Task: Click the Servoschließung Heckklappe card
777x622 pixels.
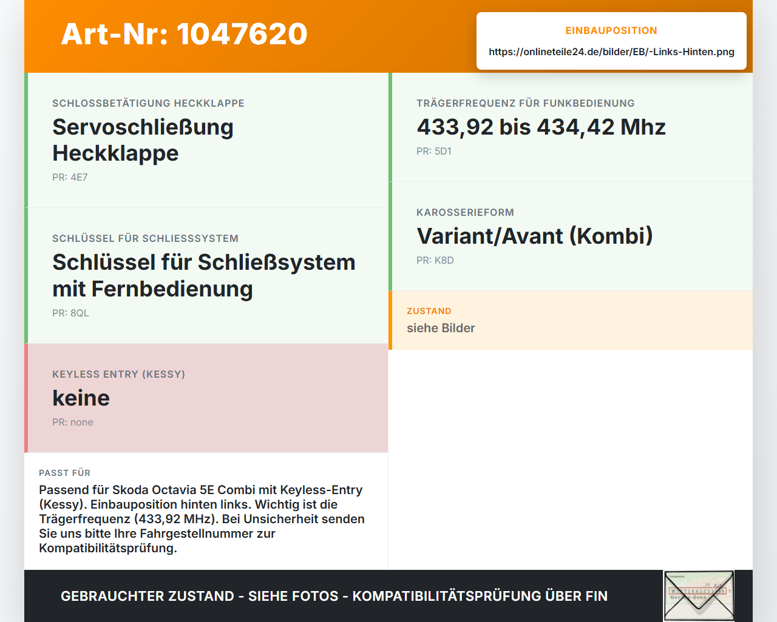Action: [x=206, y=140]
